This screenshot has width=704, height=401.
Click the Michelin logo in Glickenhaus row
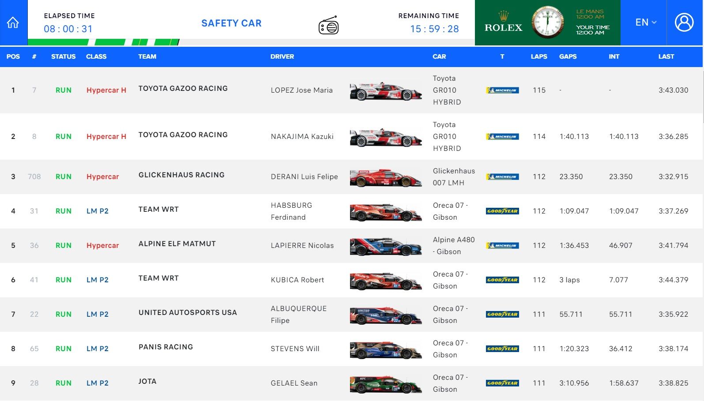point(502,177)
